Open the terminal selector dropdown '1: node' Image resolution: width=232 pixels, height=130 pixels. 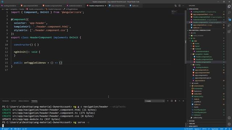(154, 101)
